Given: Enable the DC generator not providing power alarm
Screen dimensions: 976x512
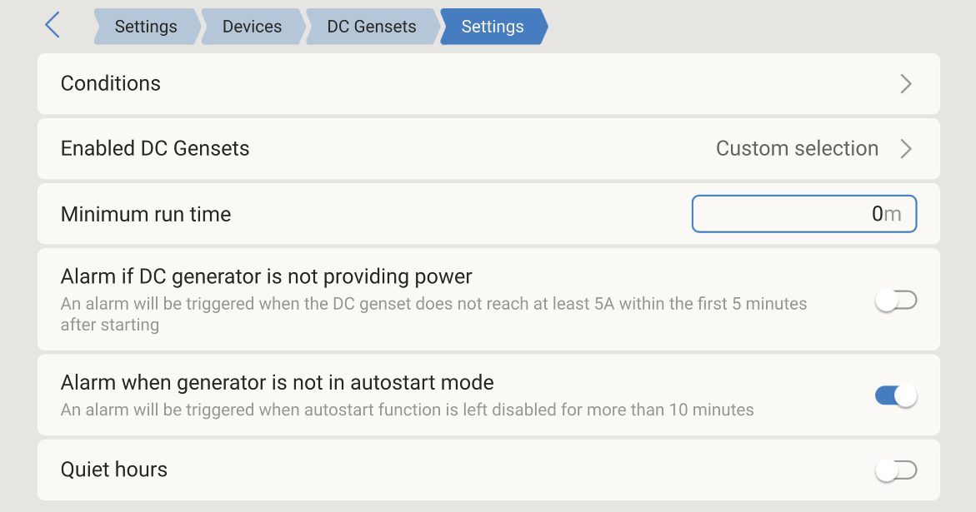Looking at the screenshot, I should [896, 301].
